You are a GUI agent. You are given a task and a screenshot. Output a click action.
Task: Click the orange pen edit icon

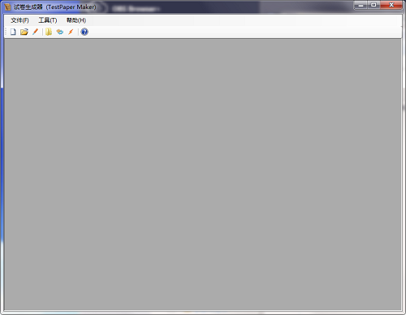(35, 32)
